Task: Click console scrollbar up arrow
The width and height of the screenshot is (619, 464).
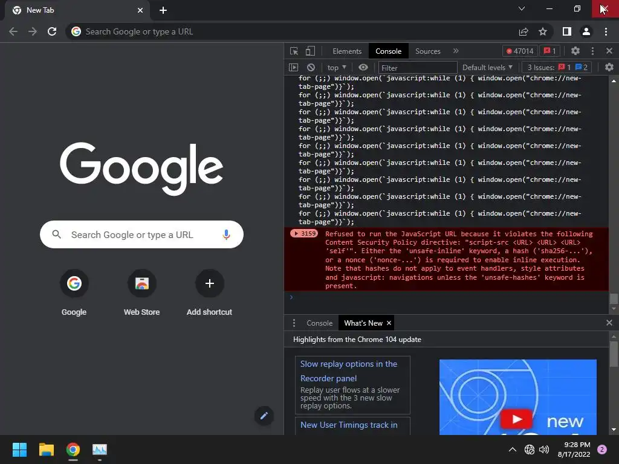Action: tap(614, 80)
